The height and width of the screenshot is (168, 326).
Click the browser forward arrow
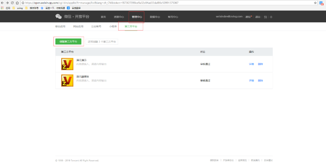[x=7, y=2]
